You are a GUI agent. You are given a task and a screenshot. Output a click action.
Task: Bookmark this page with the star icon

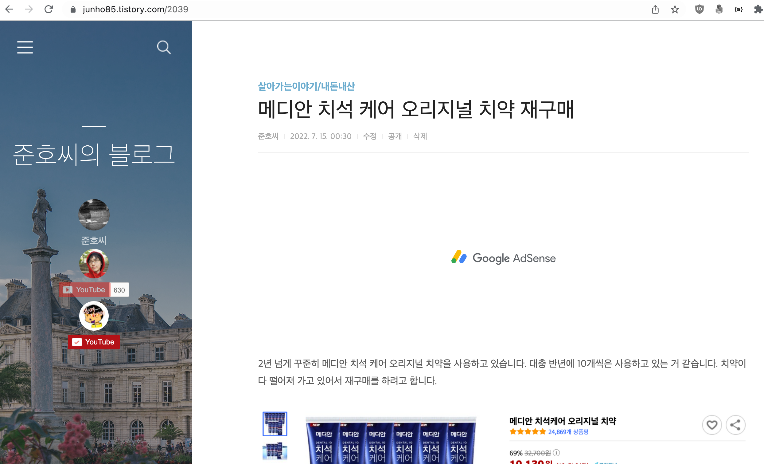pyautogui.click(x=675, y=9)
